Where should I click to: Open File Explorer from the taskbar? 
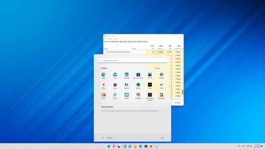pyautogui.click(x=135, y=146)
